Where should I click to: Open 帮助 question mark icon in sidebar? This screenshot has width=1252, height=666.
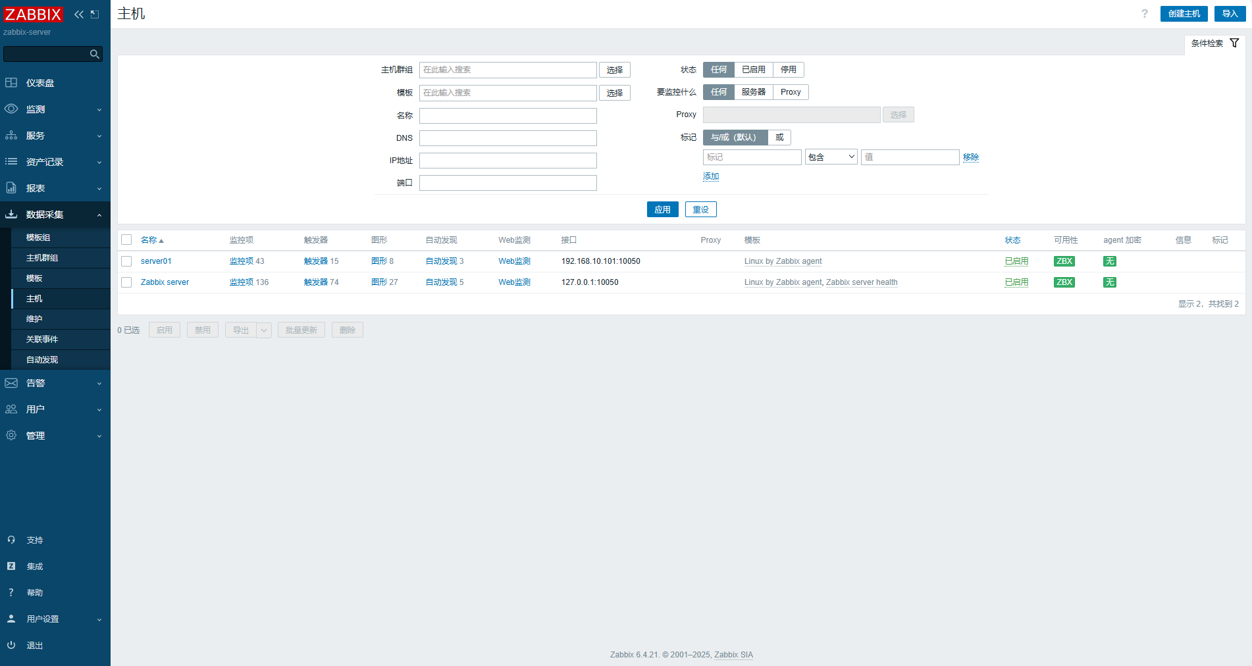click(x=11, y=592)
